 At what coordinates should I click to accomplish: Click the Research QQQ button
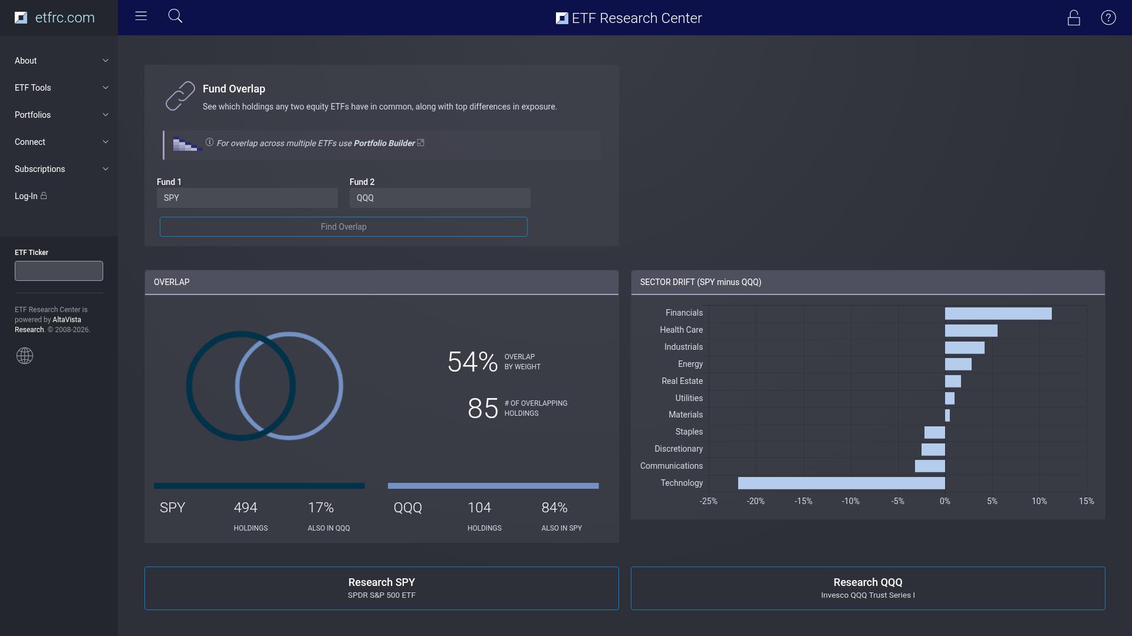[868, 588]
